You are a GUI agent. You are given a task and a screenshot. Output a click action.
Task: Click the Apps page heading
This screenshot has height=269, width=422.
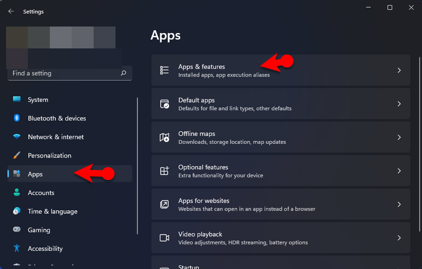tap(165, 36)
